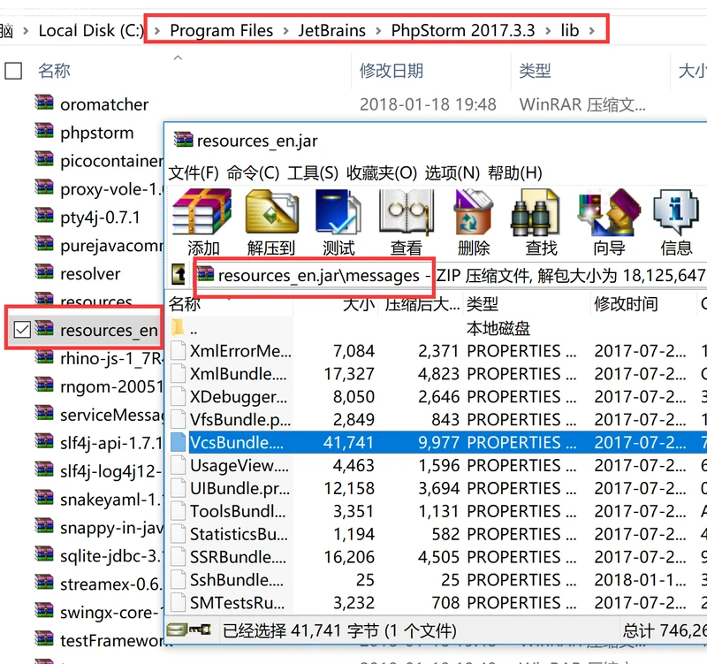Click the SshBundle file icon
The width and height of the screenshot is (707, 664).
[179, 580]
